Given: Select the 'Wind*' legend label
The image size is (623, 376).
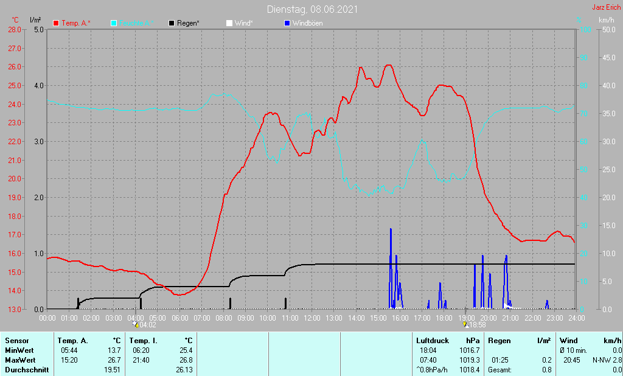Looking at the screenshot, I should (243, 24).
